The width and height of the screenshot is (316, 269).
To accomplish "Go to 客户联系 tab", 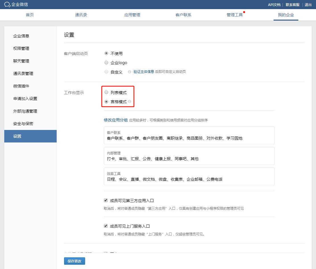I will 183,15.
